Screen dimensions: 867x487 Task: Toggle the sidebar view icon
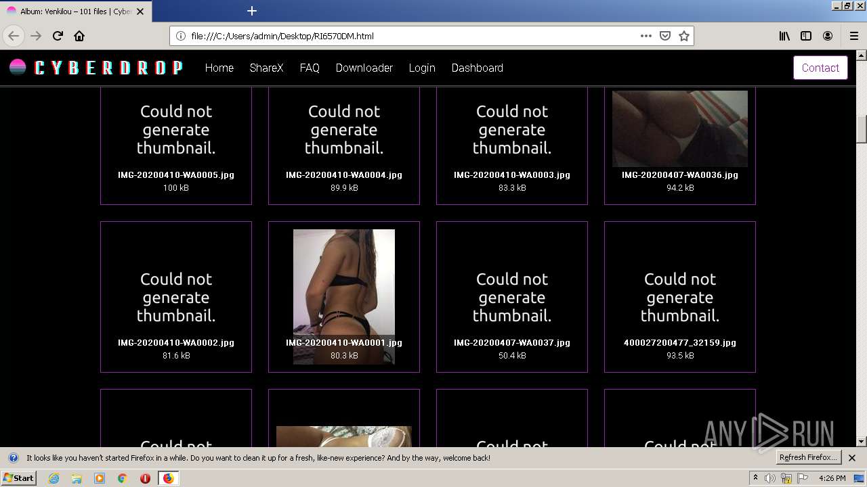[x=806, y=36]
